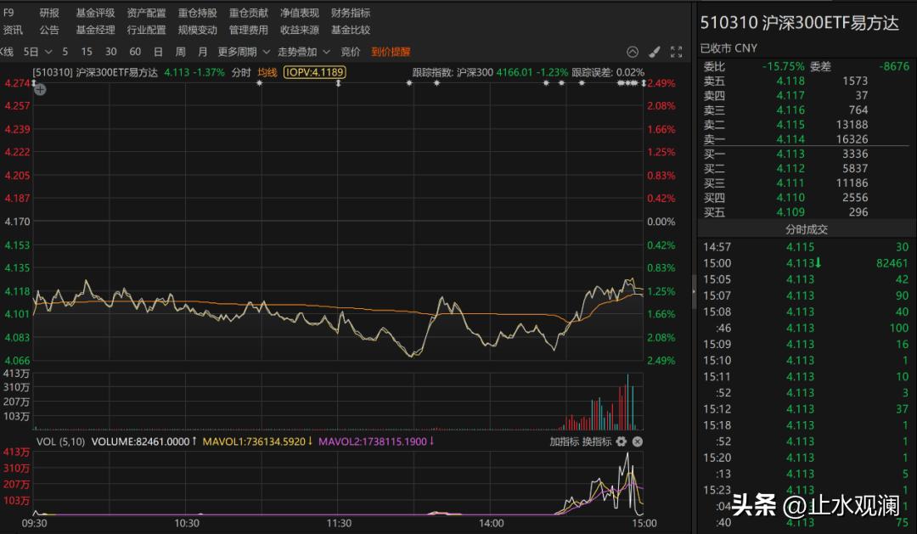Open the F9 menu item
Screen dimensions: 917x534
click(x=8, y=12)
